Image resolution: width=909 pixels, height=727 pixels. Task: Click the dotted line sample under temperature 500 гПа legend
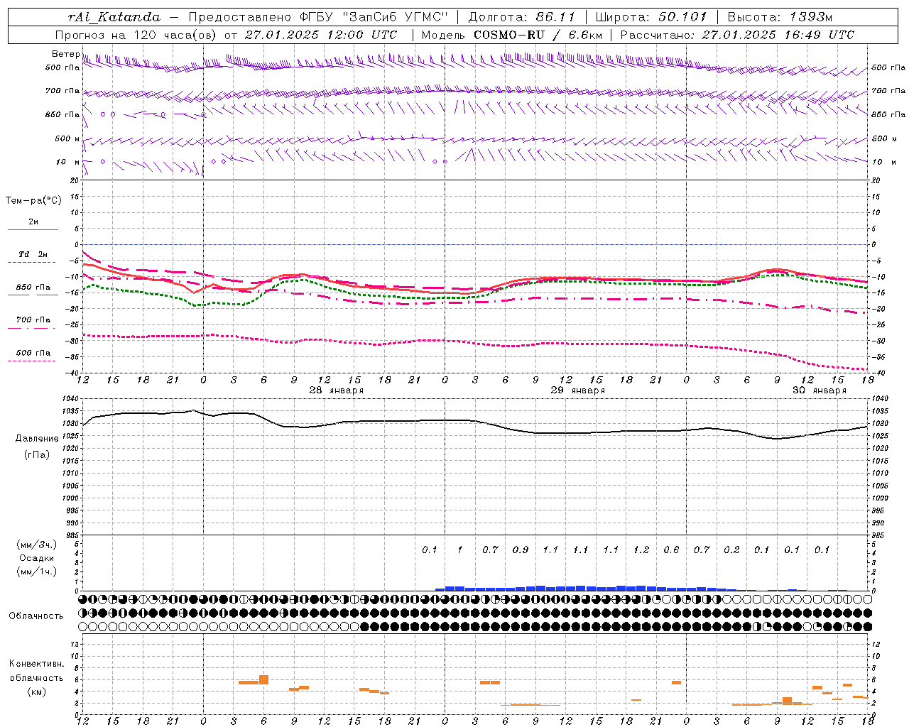pos(32,361)
